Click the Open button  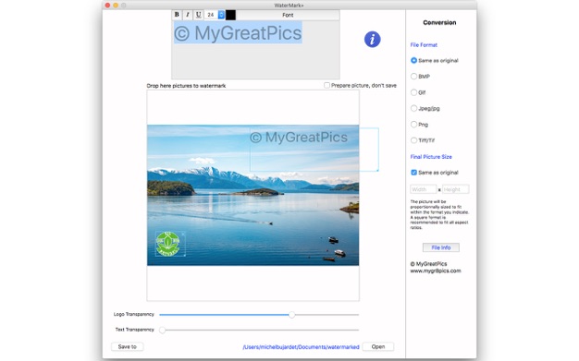(378, 346)
